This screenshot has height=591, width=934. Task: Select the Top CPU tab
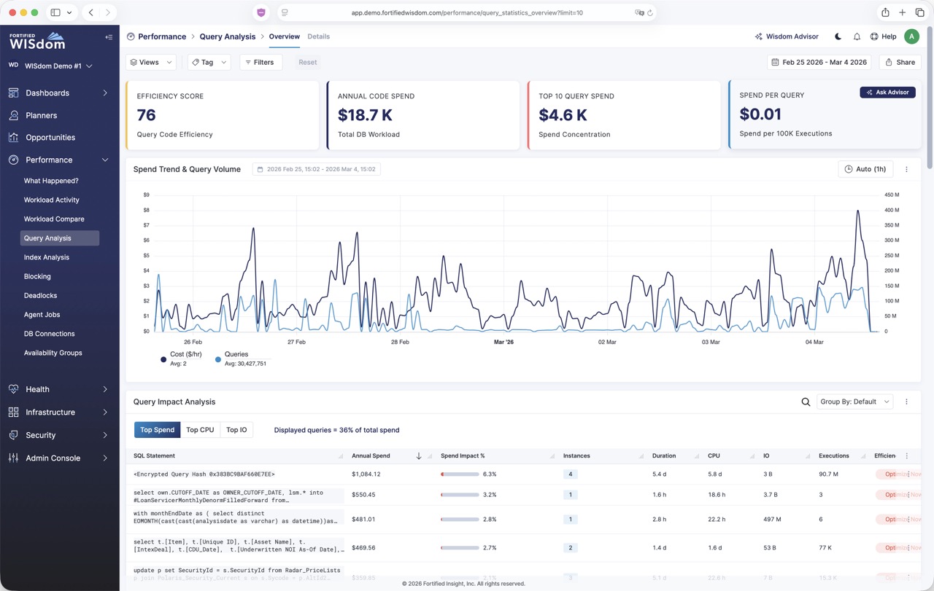[x=200, y=430]
